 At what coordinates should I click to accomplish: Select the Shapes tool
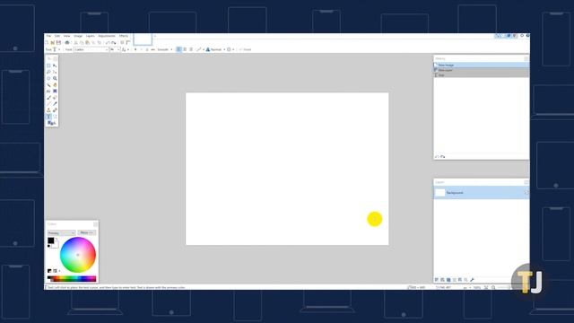51,123
